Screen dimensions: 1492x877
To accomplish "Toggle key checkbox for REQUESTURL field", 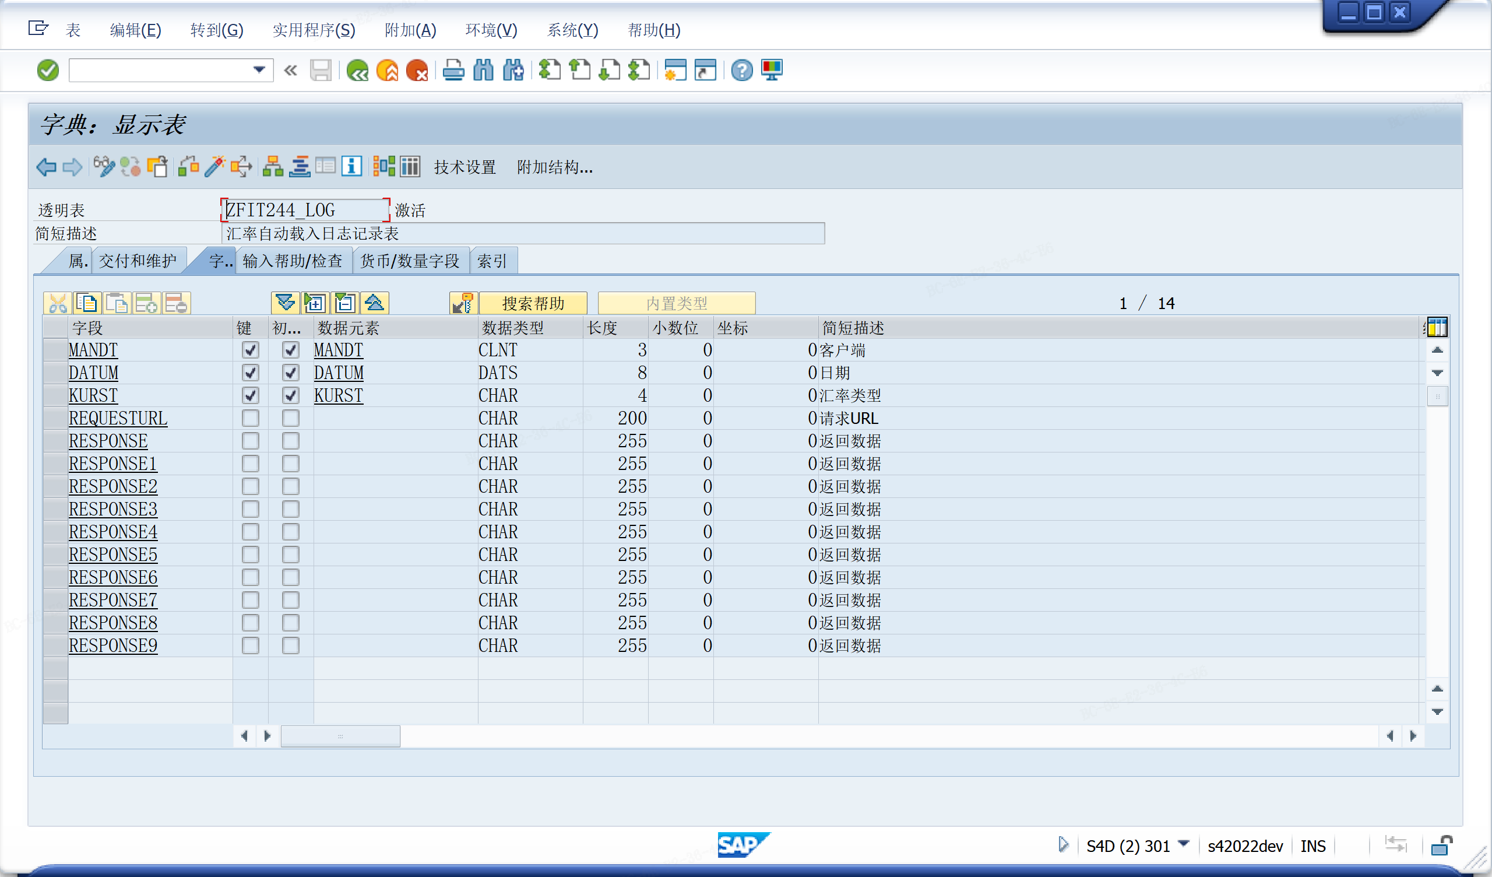I will click(x=251, y=418).
